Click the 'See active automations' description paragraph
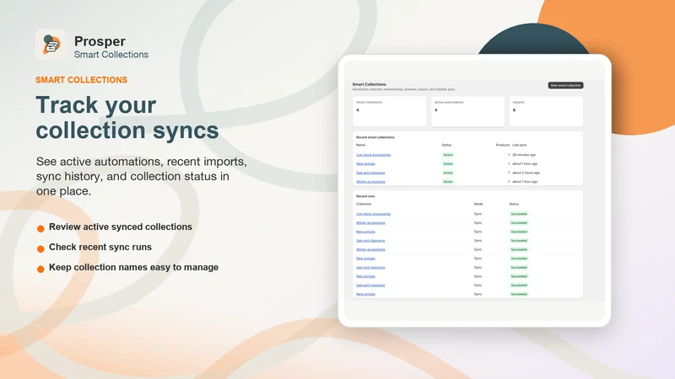Image resolution: width=675 pixels, height=379 pixels. (142, 176)
